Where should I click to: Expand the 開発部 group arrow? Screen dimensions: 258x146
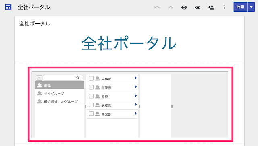click(136, 113)
